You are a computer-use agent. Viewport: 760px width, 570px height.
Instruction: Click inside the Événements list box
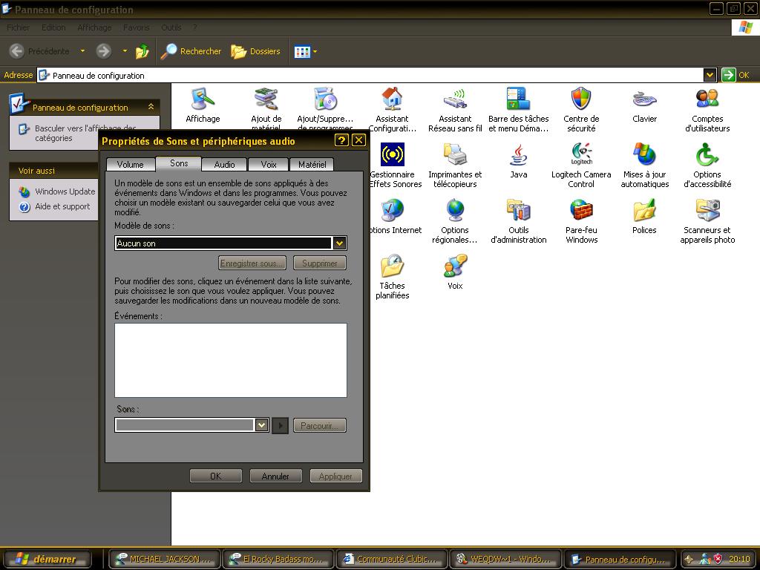(x=230, y=360)
